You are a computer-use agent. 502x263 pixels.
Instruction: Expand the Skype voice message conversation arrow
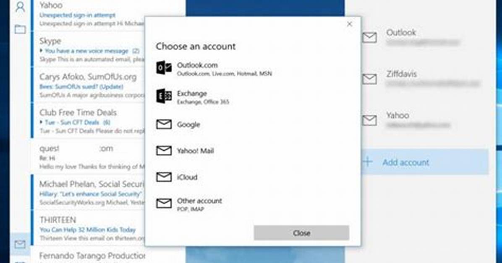coord(41,51)
